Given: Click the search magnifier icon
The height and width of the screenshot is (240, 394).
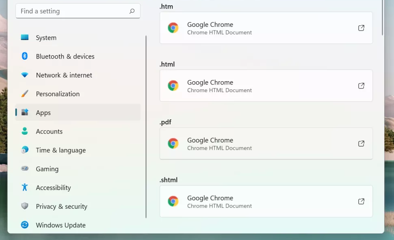Looking at the screenshot, I should 132,11.
